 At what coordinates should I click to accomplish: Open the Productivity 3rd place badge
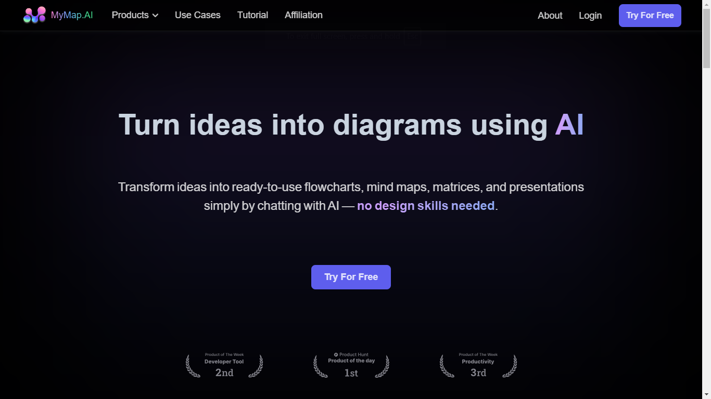tap(478, 366)
